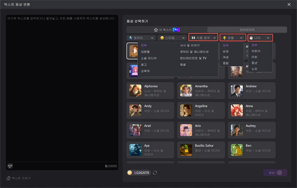This screenshot has width=297, height=188.
Task: Click the 0/2262078 credit balance
Action: (141, 173)
